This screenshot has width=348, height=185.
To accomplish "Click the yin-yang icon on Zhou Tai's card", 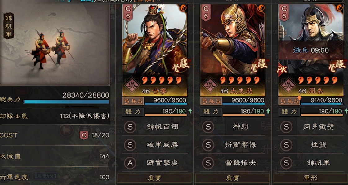I will tap(339, 8).
